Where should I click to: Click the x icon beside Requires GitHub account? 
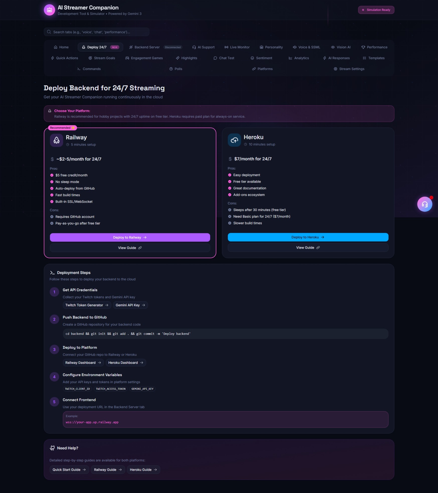[52, 217]
